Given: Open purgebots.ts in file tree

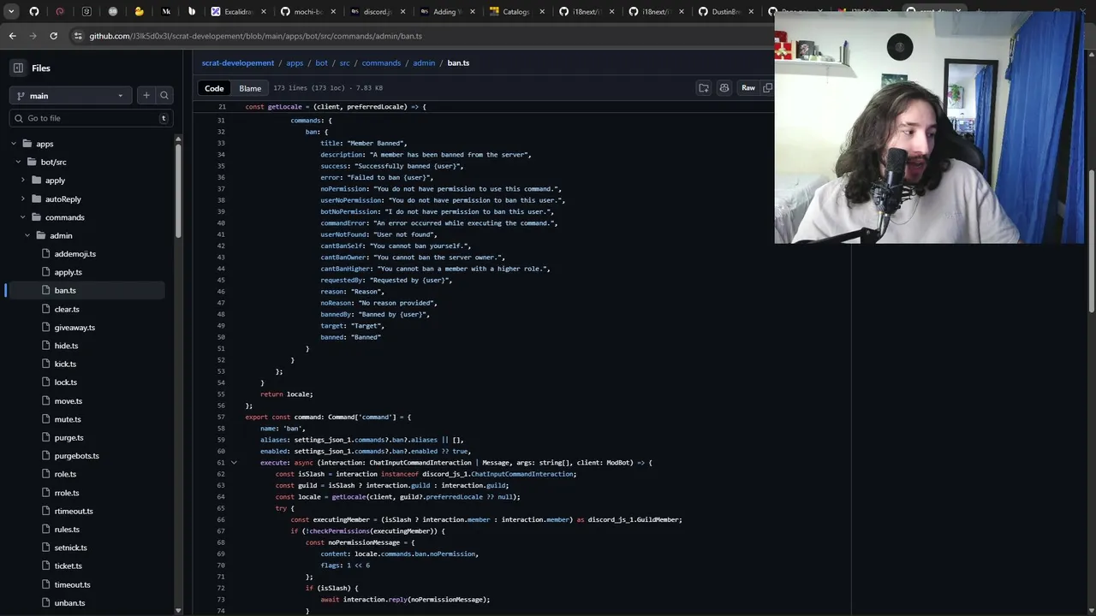Looking at the screenshot, I should point(77,456).
